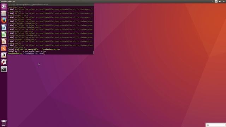Launch Firefox web browser

(4, 20)
